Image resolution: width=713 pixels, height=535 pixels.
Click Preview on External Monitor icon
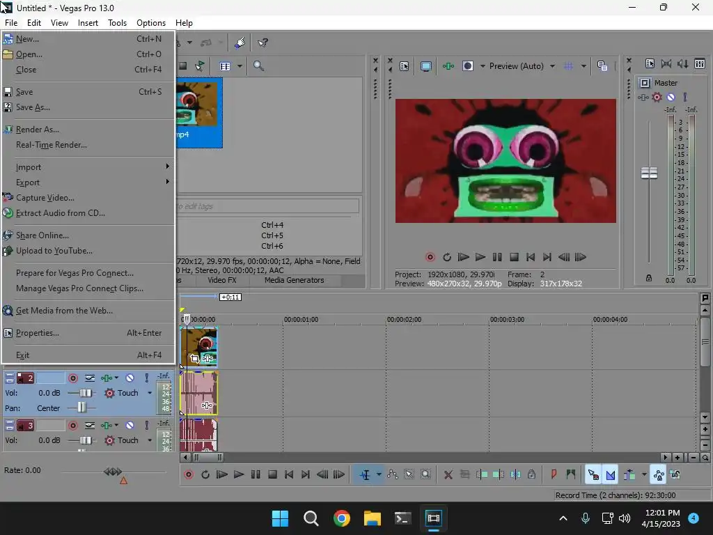pyautogui.click(x=426, y=66)
